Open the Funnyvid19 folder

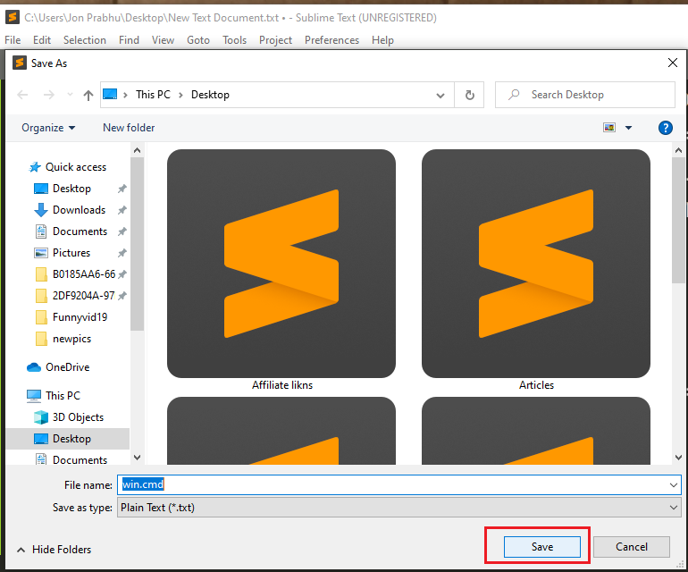pos(80,317)
